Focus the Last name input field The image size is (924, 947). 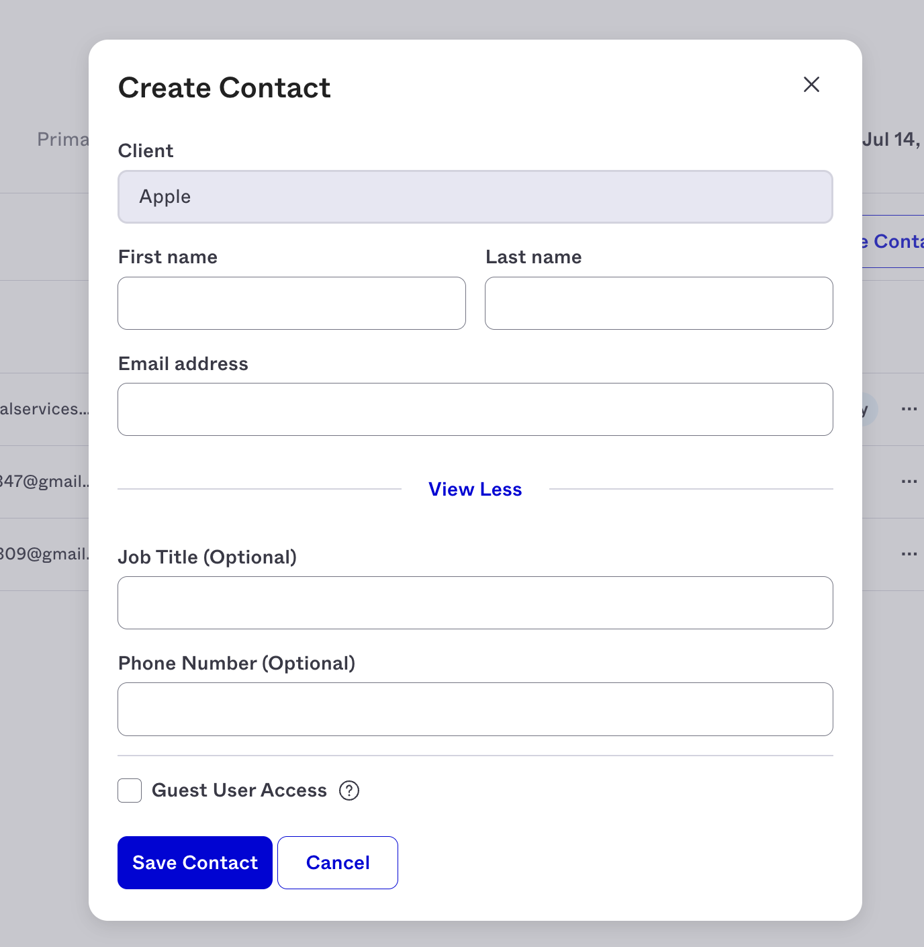coord(659,303)
